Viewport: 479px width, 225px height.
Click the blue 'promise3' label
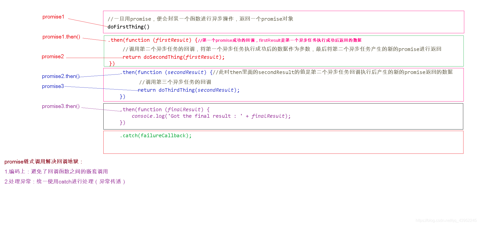53,86
